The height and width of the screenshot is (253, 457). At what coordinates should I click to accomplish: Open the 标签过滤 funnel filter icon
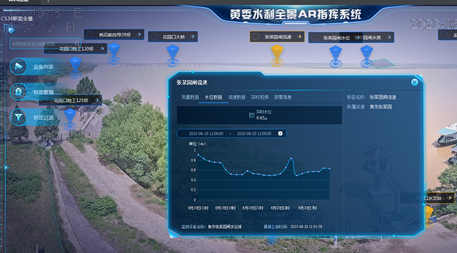(x=18, y=117)
